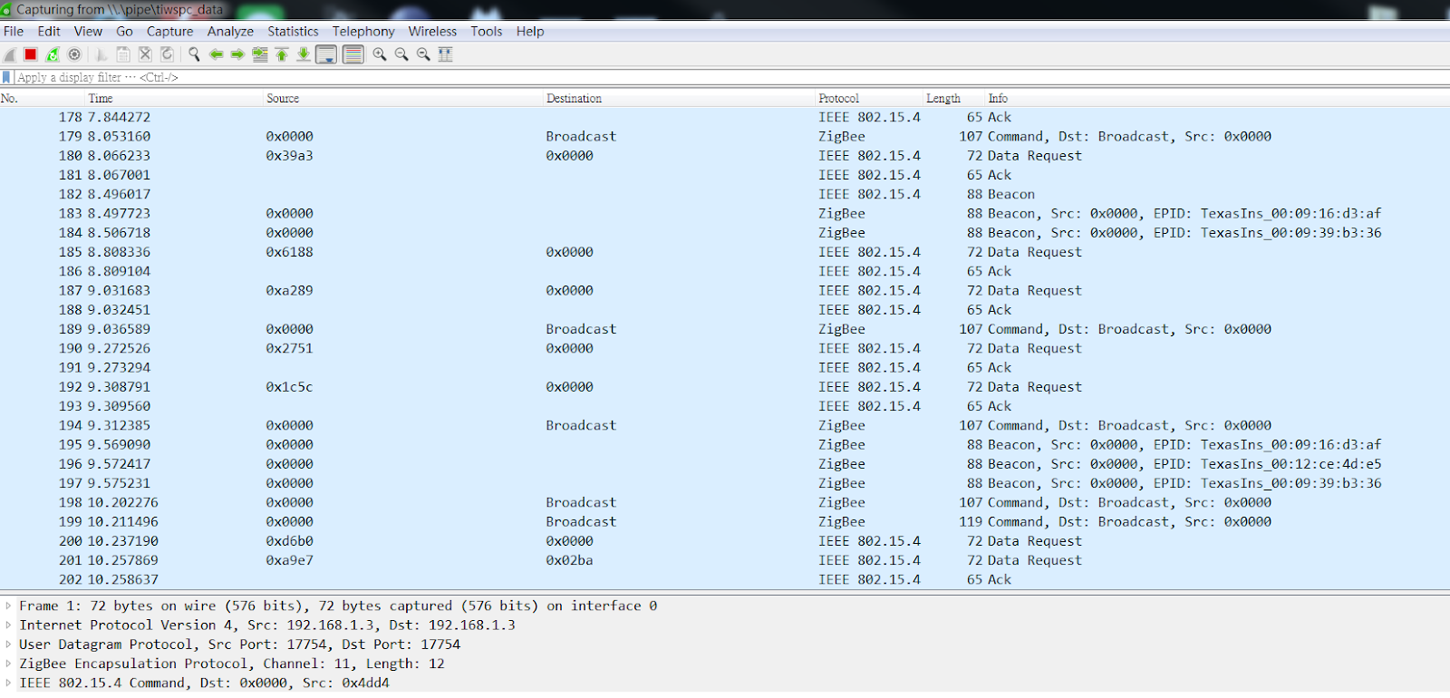The height and width of the screenshot is (698, 1450).
Task: Select packet 201 destined to 0x02ba
Action: (725, 560)
